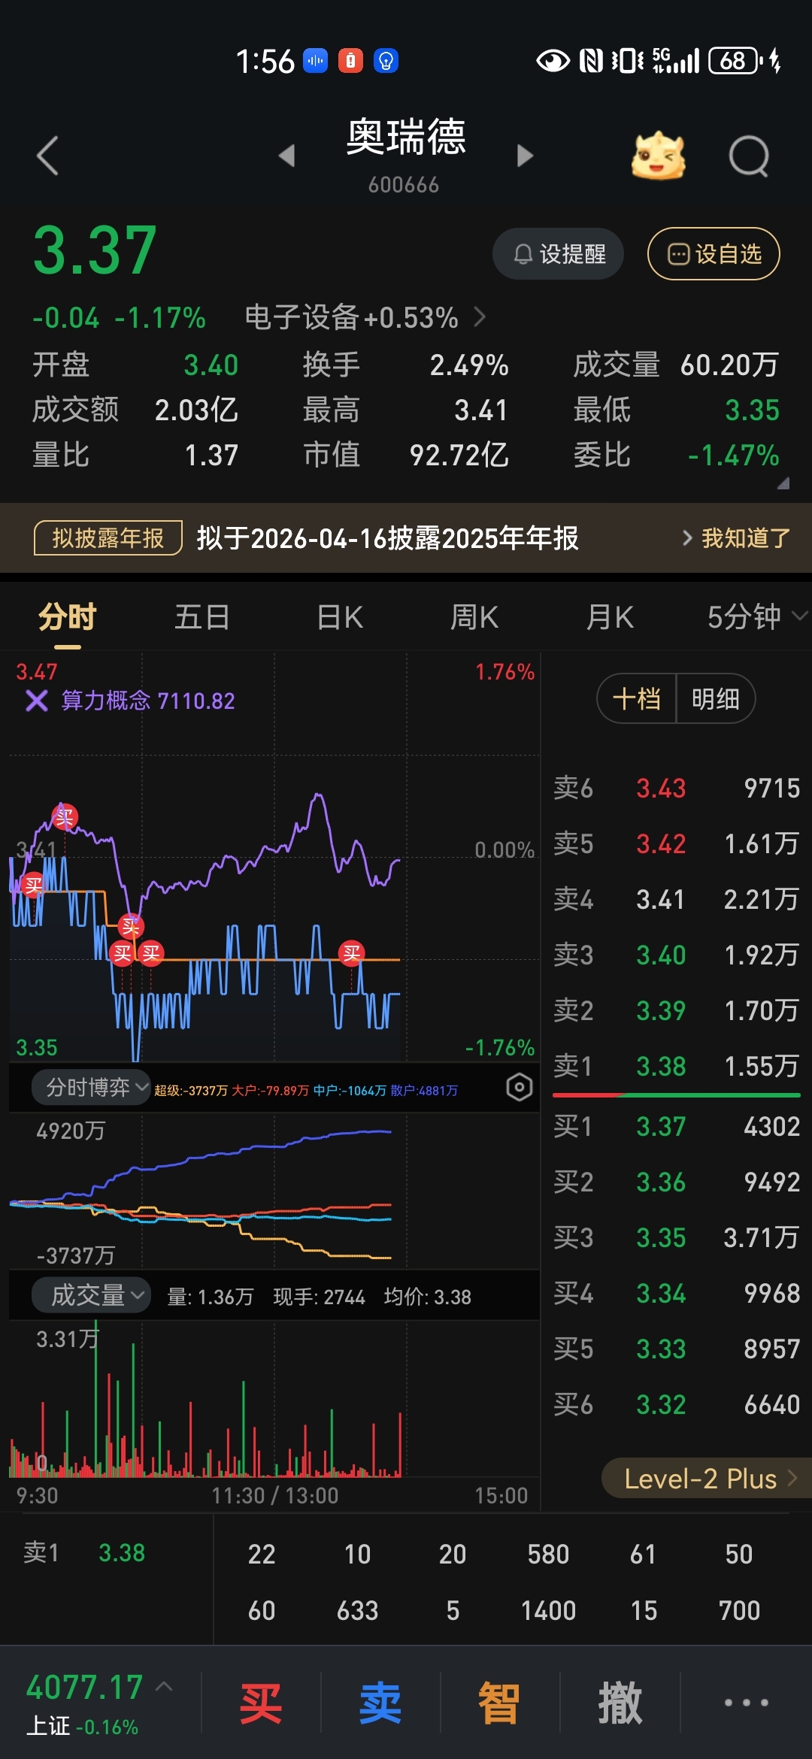Select 卖1 row with 1.55万 volume
The image size is (812, 1759).
[x=676, y=1066]
